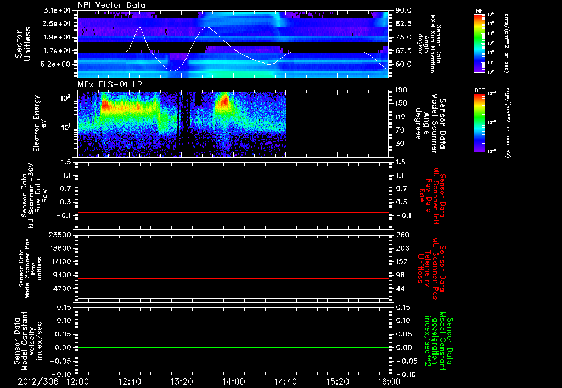Viewport: 562px width, 388px height.
Task: Click the 'Sector Unitless' axis title
Action: (x=23, y=44)
